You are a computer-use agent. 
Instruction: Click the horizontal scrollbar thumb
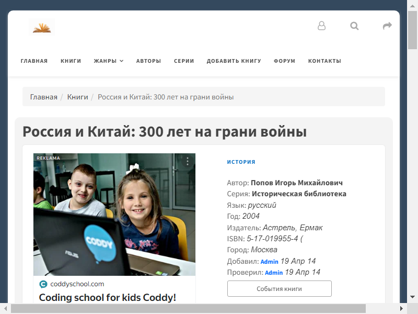pyautogui.click(x=188, y=309)
